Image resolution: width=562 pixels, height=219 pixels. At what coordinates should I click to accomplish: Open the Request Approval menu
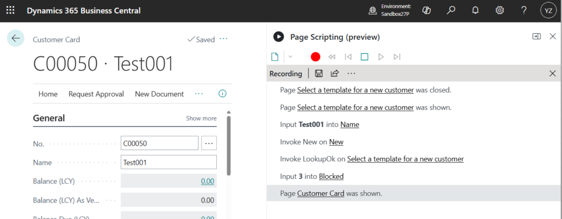pos(96,94)
